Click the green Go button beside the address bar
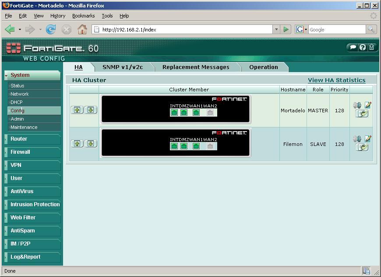 click(x=286, y=30)
